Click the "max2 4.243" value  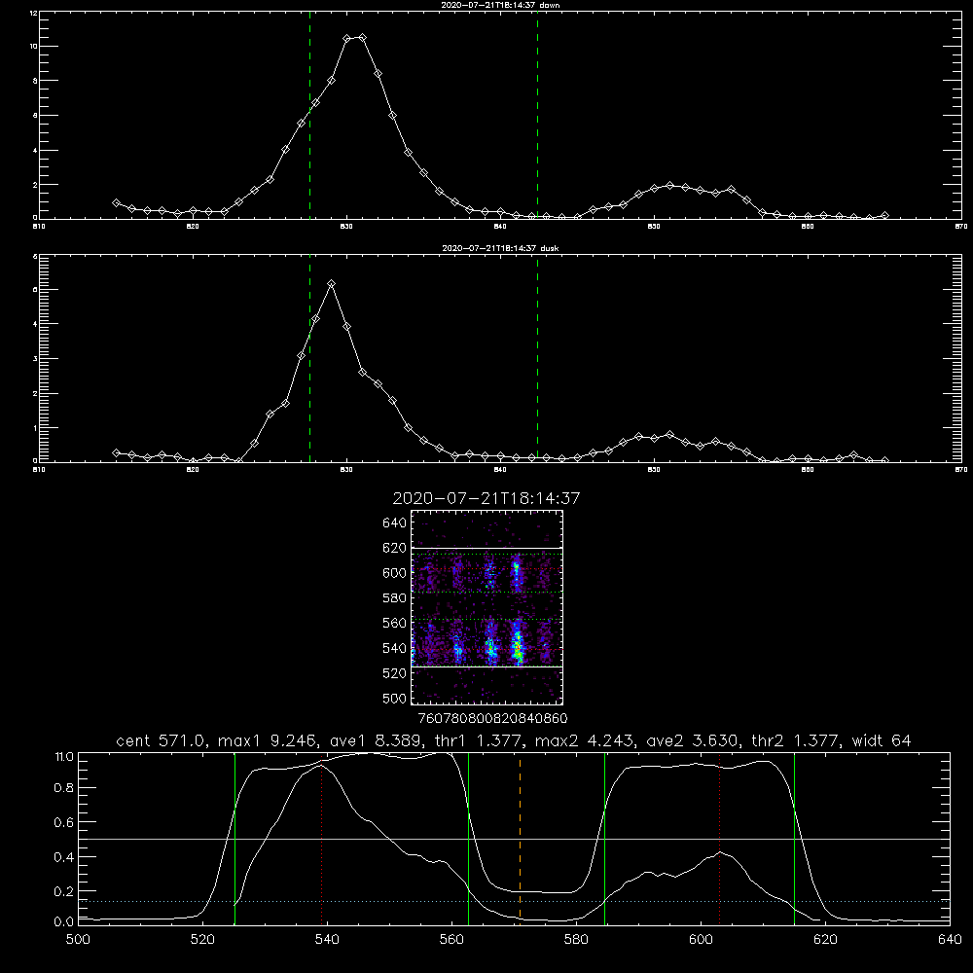point(585,740)
